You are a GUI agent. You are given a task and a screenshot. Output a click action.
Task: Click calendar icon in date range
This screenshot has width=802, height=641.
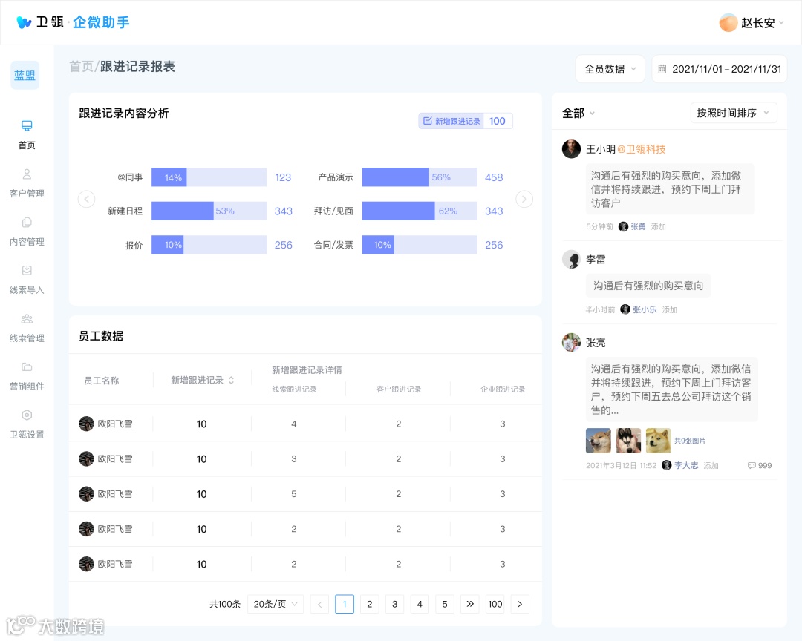pos(662,69)
